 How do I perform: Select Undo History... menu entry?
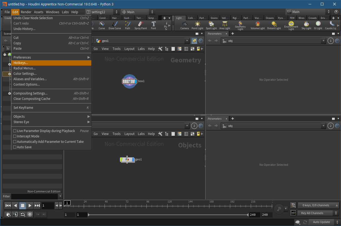click(51, 29)
